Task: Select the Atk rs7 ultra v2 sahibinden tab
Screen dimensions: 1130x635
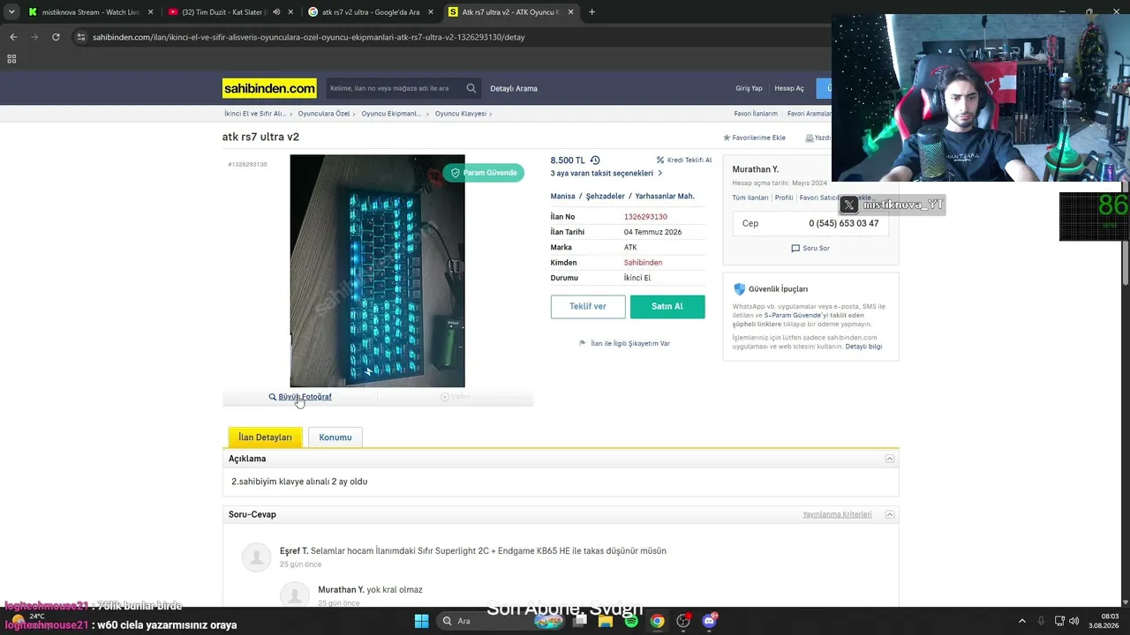Action: pos(511,12)
